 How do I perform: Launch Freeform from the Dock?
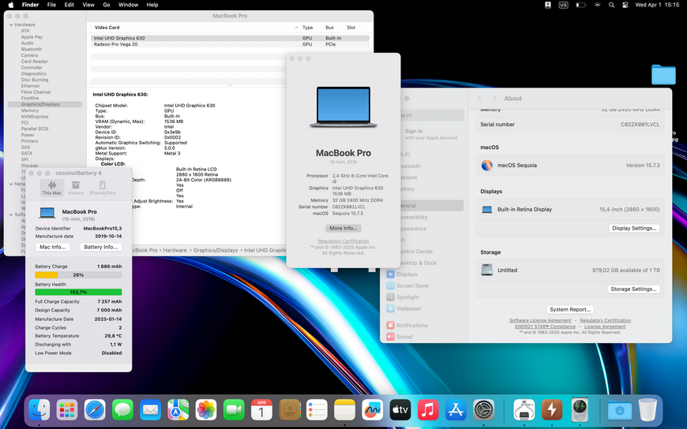click(x=373, y=410)
